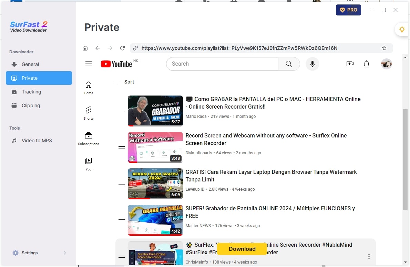Click the link icon in the address bar
Screen dimensions: 410x267
pos(135,48)
